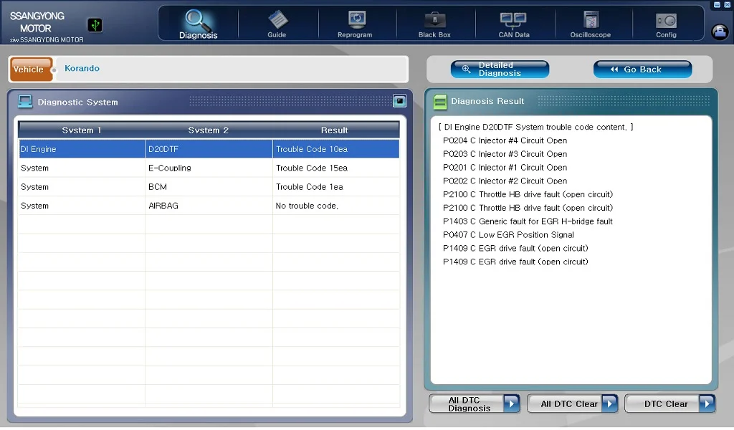Click the Diagnostic System panel maximize icon
This screenshot has height=430, width=734.
coord(399,100)
